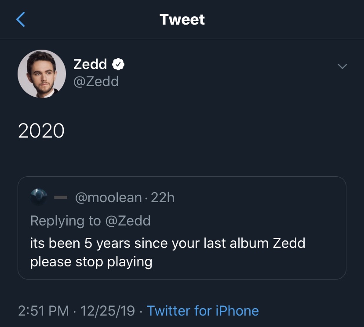
Task: Open the @moolean handle in quoted tweet
Action: (109, 198)
